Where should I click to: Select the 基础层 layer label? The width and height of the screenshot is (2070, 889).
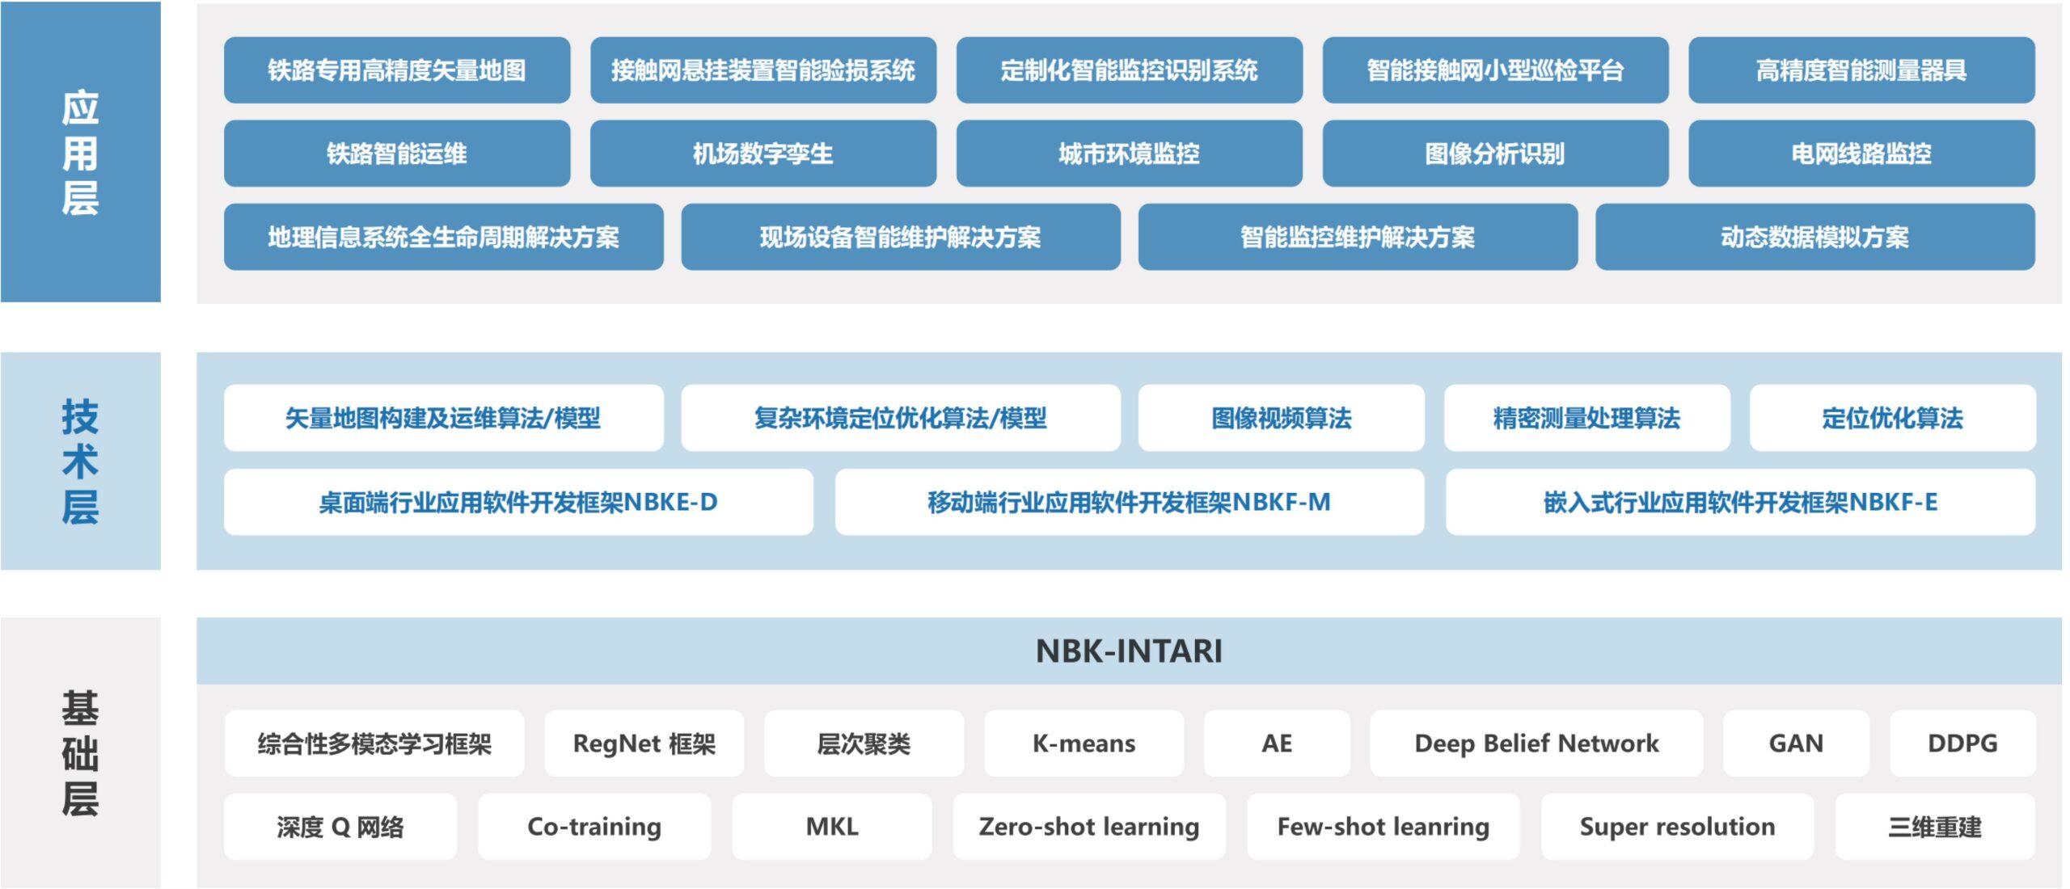coord(80,752)
